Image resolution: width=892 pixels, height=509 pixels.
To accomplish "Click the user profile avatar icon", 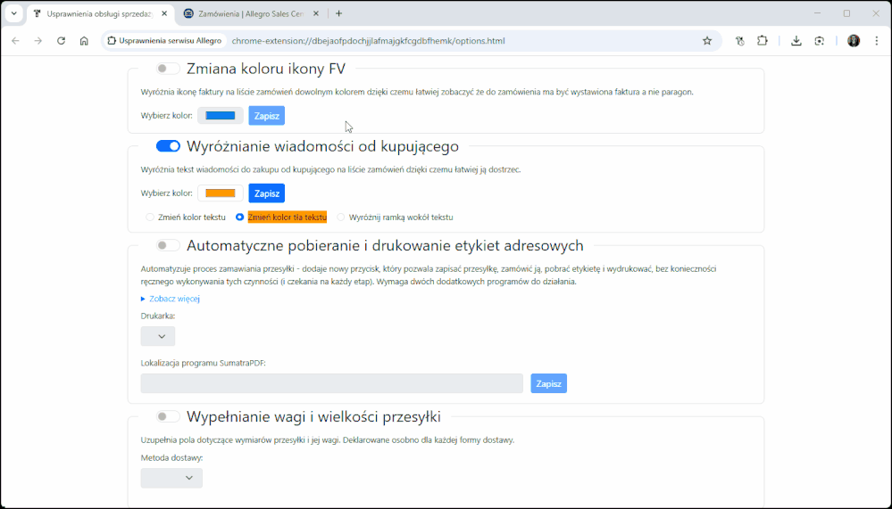I will pyautogui.click(x=854, y=41).
